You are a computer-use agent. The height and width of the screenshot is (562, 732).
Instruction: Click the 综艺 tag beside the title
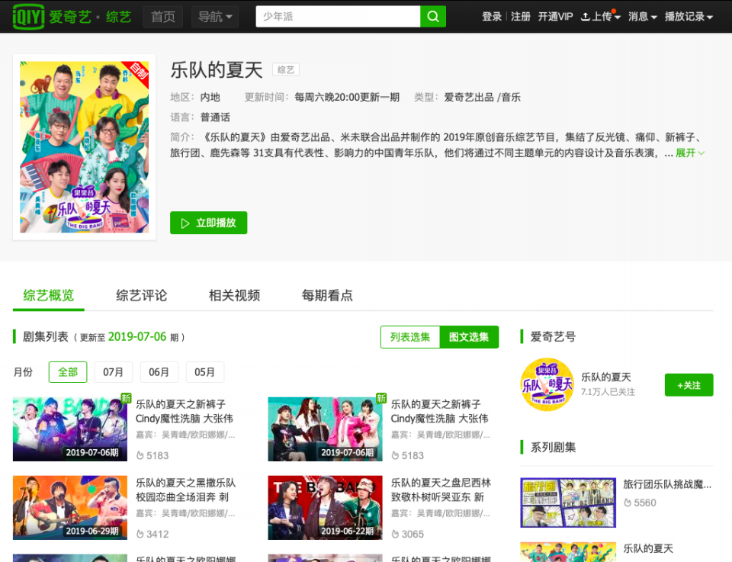(286, 69)
